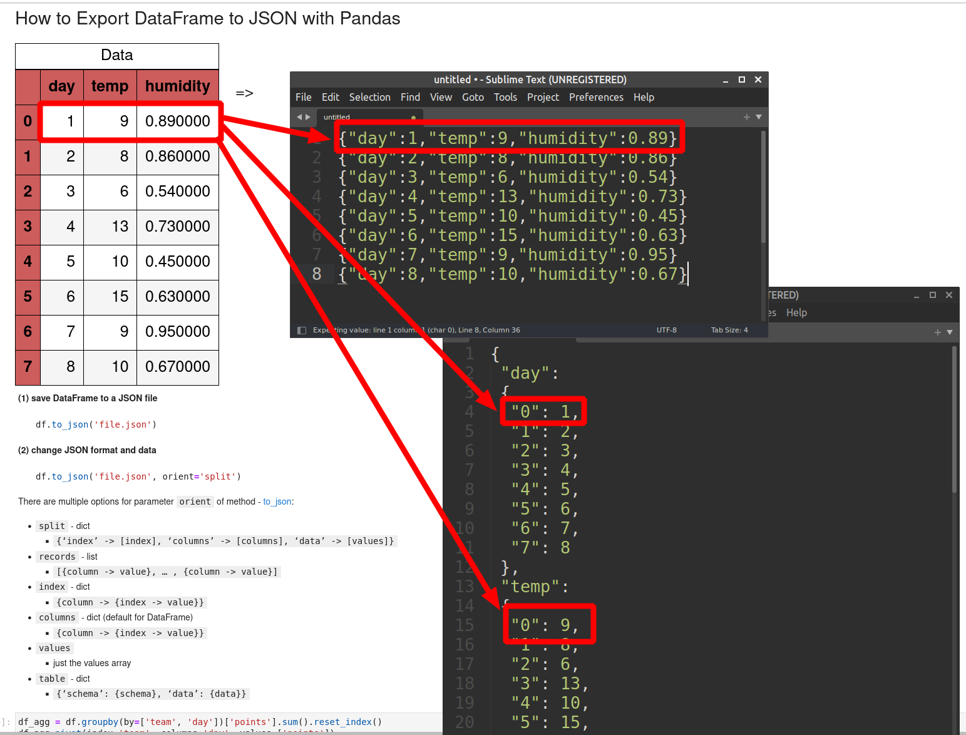Image resolution: width=966 pixels, height=735 pixels.
Task: Open the Preferences menu
Action: (595, 97)
